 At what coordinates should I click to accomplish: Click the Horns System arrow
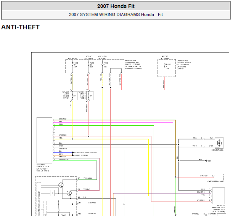pos(73,155)
